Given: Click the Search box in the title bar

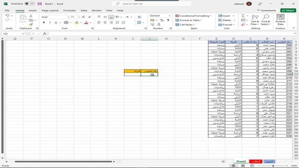Looking at the screenshot, I should [x=151, y=4].
